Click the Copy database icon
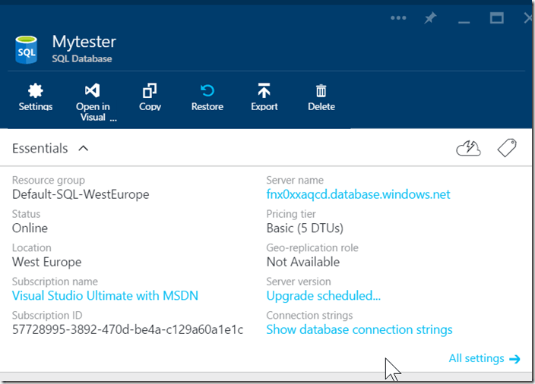The width and height of the screenshot is (535, 384). point(150,92)
